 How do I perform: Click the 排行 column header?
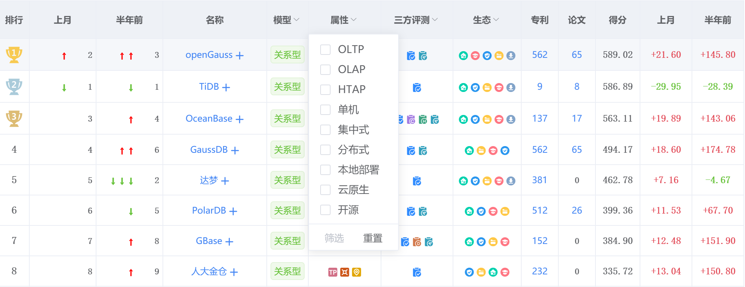(x=14, y=20)
